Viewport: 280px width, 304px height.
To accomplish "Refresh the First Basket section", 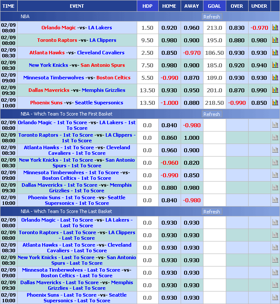I will point(211,114).
